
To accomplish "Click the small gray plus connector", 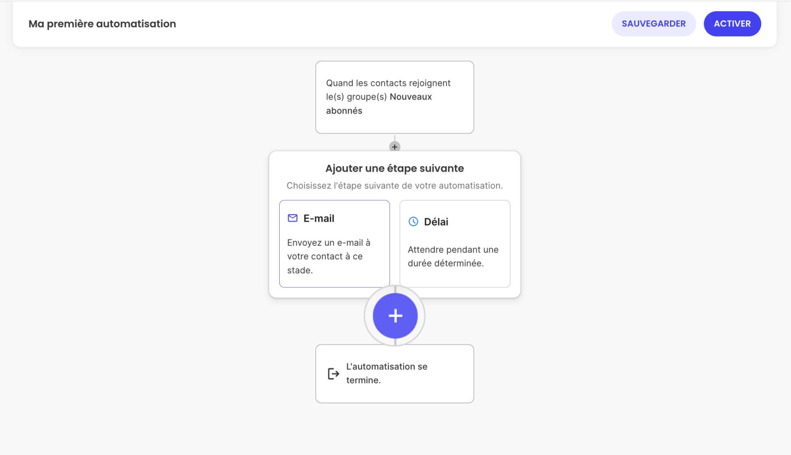I will 395,147.
